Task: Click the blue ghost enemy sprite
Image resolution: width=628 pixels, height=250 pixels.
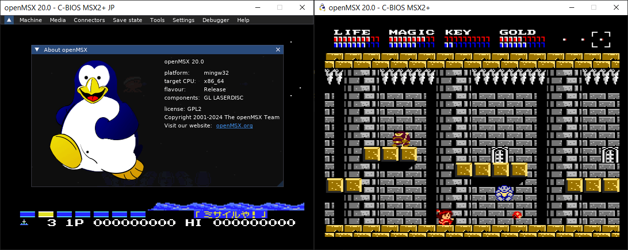Action: point(504,193)
